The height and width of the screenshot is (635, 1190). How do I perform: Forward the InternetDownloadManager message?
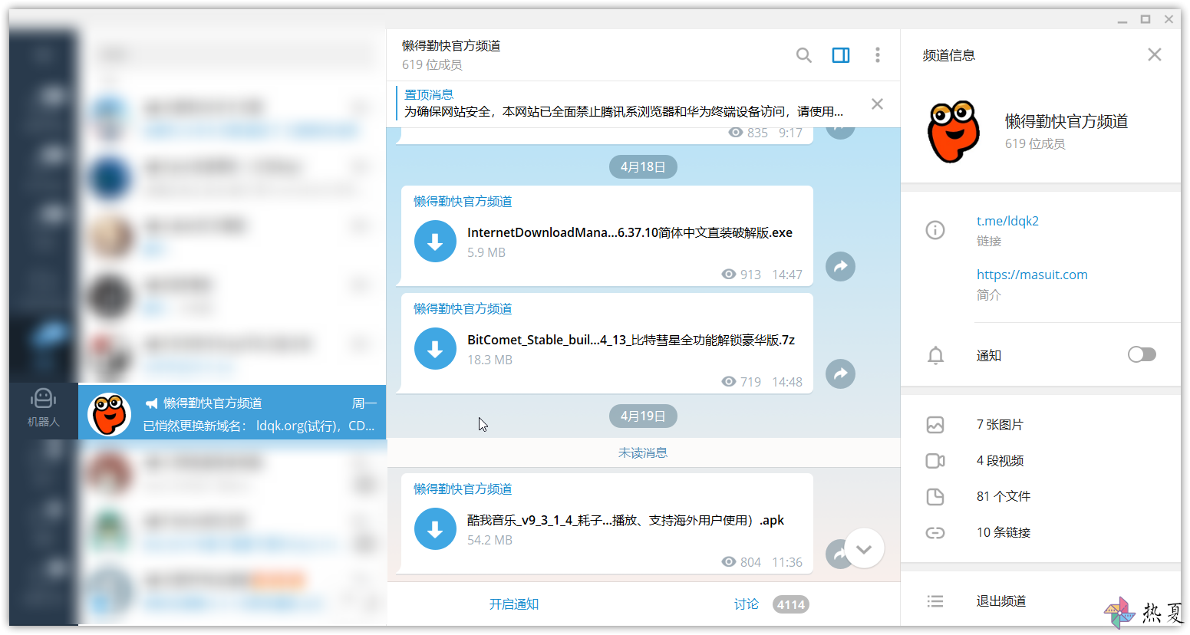coord(840,267)
